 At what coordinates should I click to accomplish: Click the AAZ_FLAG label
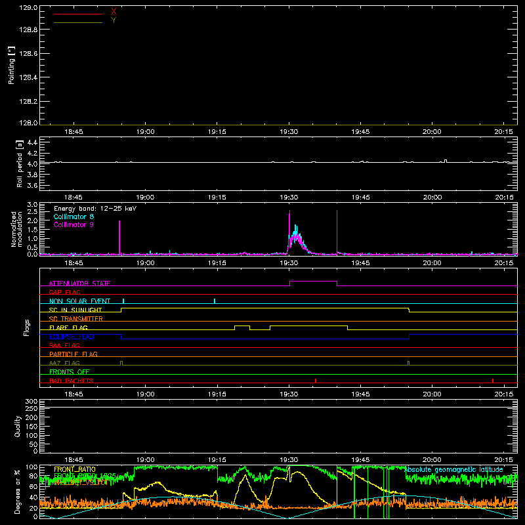[x=64, y=363]
